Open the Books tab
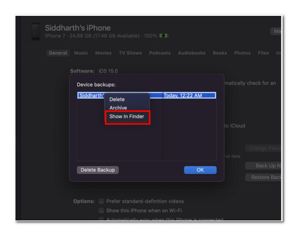Viewport: 307px width, 234px height. tap(220, 53)
